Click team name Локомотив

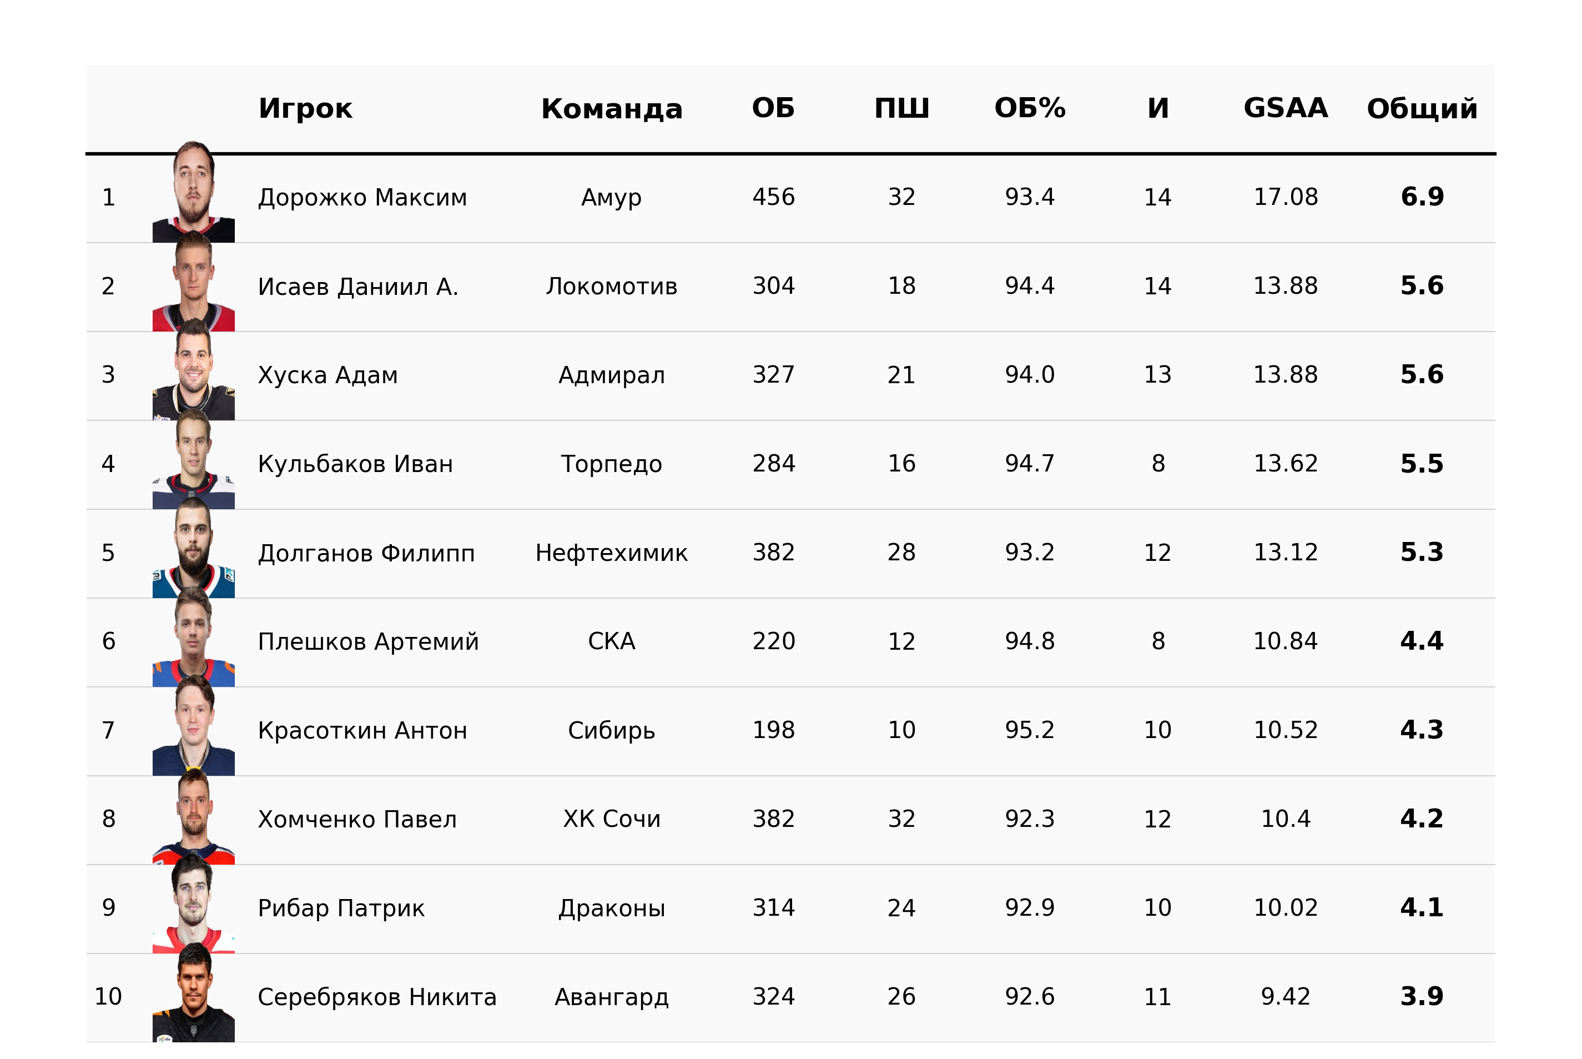point(612,287)
